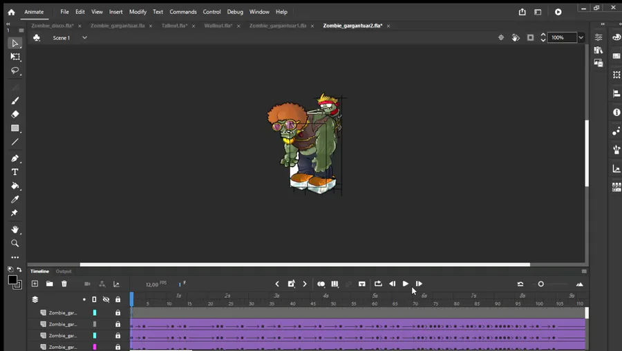
Task: Open the Properties panel icon
Action: (x=599, y=37)
